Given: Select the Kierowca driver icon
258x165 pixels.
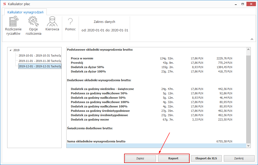Looking at the screenshot, I should [x=52, y=22].
